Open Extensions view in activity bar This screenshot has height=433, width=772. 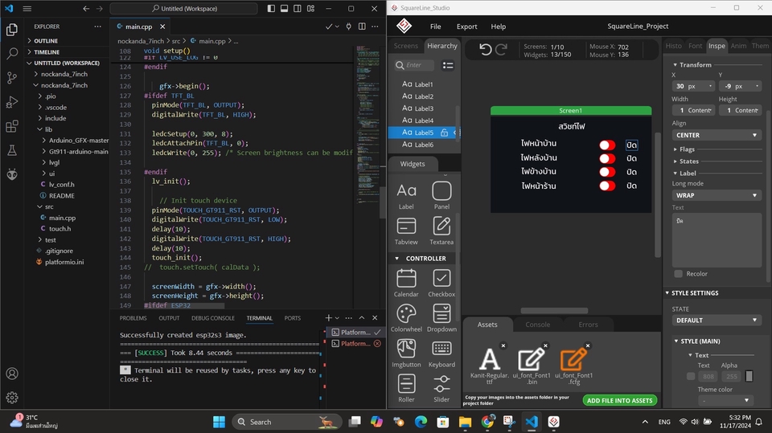coord(12,126)
